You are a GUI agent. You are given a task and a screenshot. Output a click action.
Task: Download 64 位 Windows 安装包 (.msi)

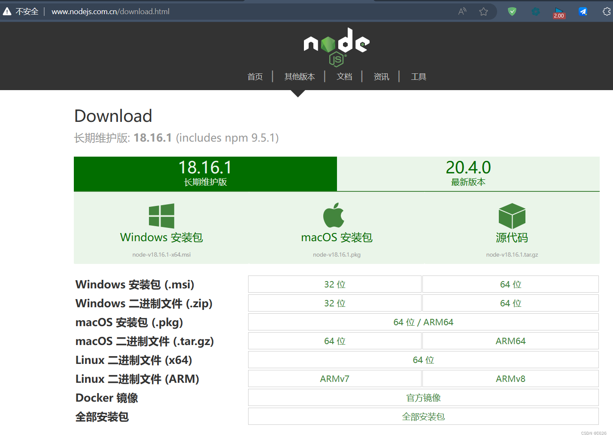point(511,284)
